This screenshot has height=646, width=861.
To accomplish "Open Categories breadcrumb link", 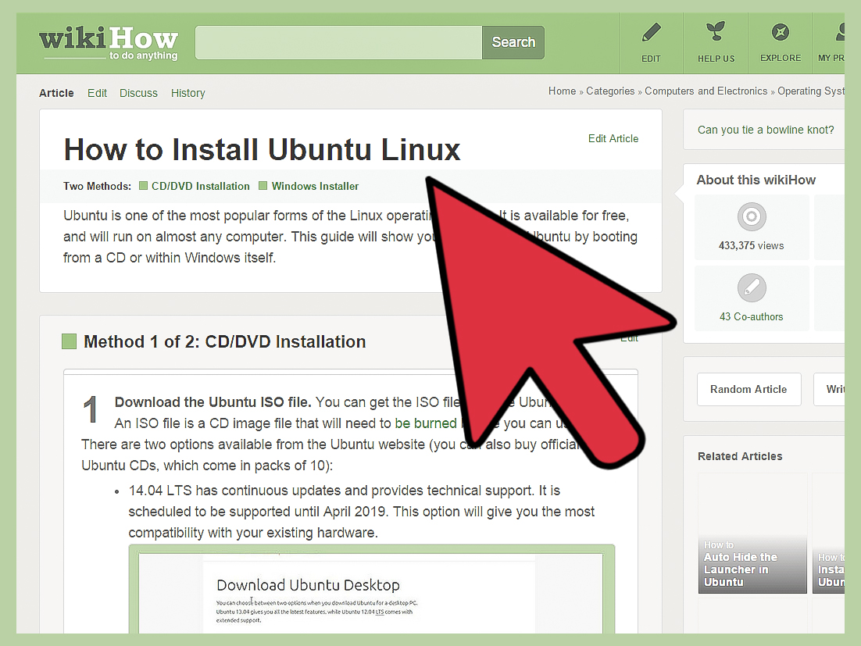I will click(610, 91).
